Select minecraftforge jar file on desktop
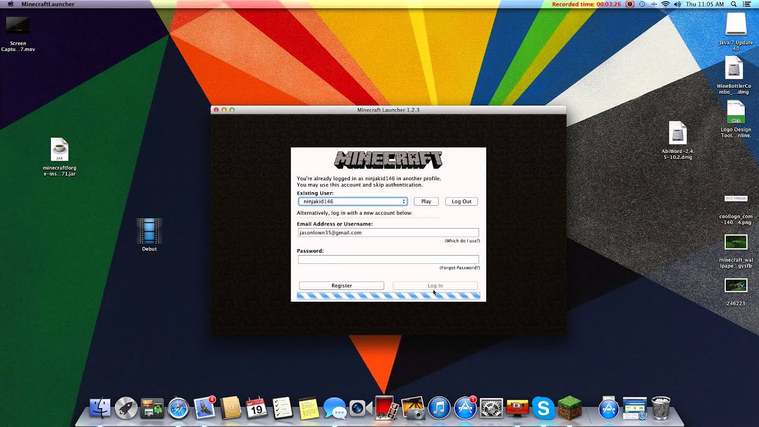The width and height of the screenshot is (759, 427). (x=59, y=157)
